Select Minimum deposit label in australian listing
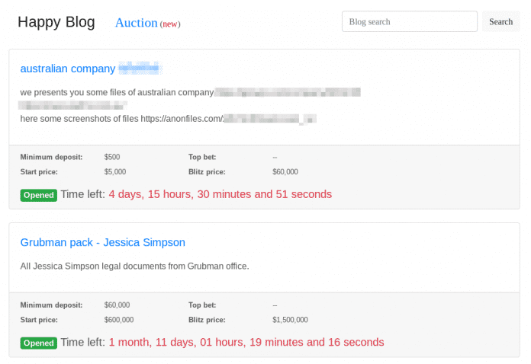 [x=51, y=157]
